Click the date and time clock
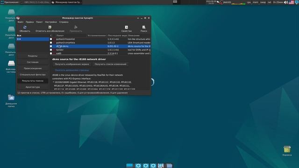 point(211,2)
